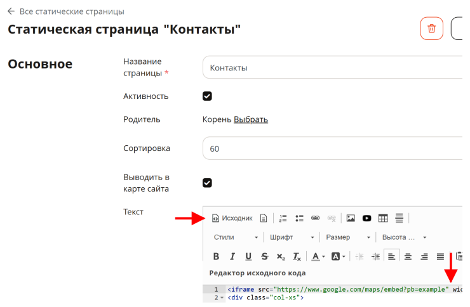Switch editor to Исходник source mode
The image size is (470, 307).
coord(232,218)
